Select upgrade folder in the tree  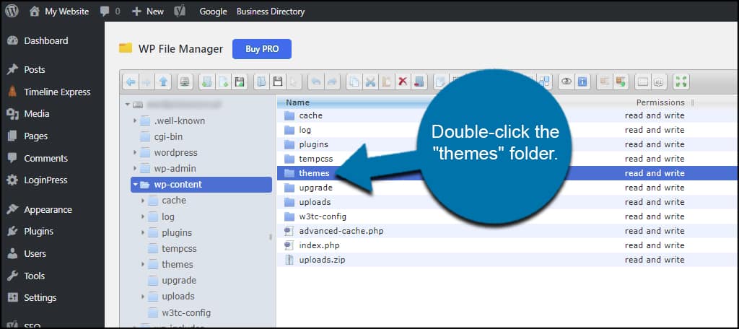click(x=179, y=281)
